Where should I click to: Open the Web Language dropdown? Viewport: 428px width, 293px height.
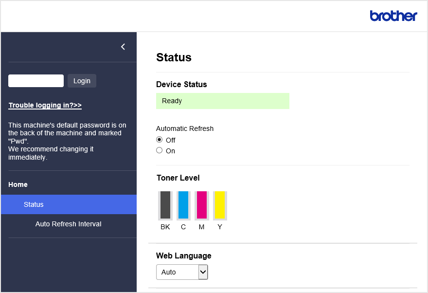(x=182, y=272)
